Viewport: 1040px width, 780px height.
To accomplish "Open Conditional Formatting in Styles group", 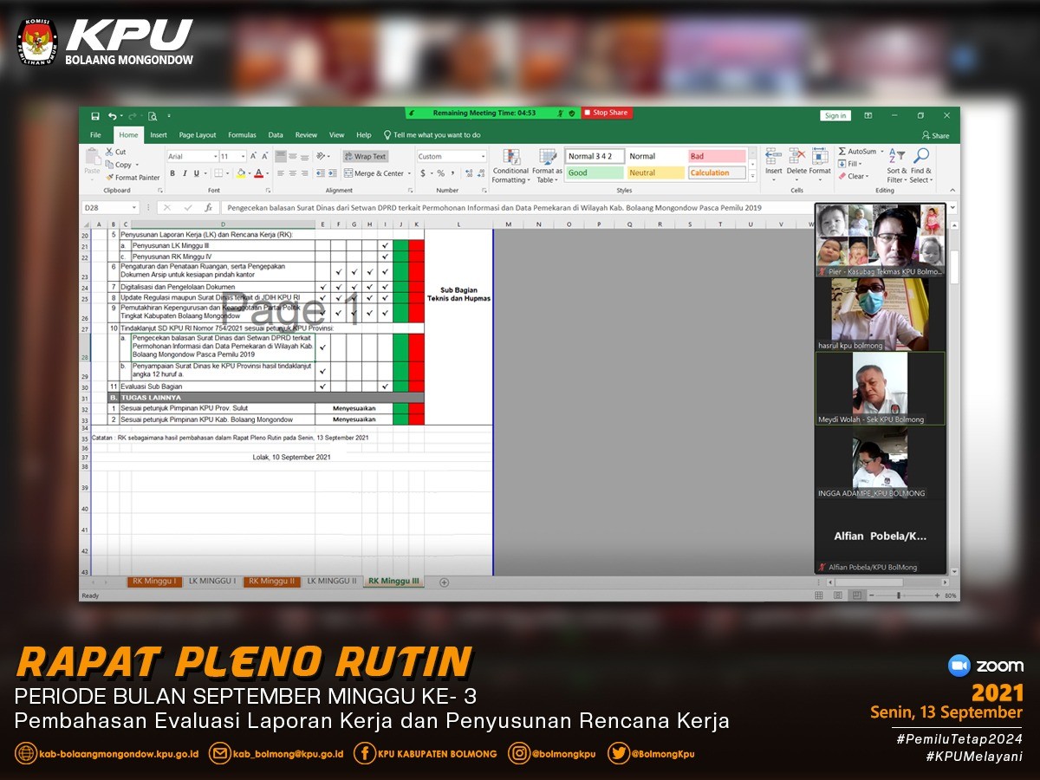I will pyautogui.click(x=510, y=165).
